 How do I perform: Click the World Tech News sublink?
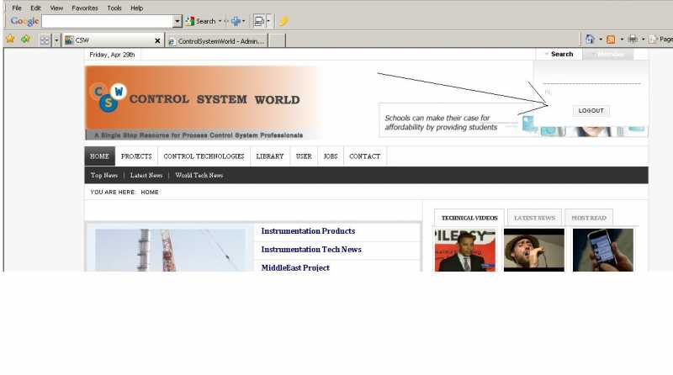[x=199, y=175]
